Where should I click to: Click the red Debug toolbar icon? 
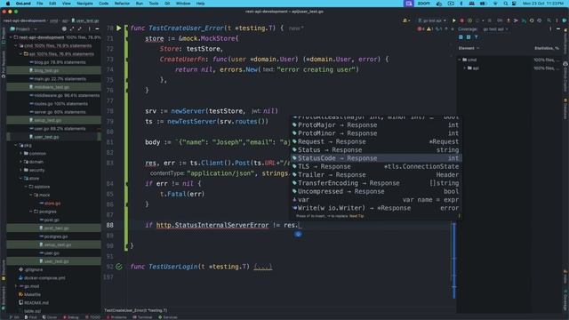[462, 20]
